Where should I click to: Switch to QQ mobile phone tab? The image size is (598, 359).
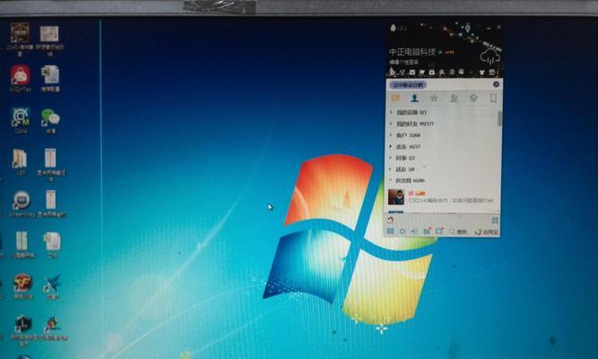coord(493,99)
